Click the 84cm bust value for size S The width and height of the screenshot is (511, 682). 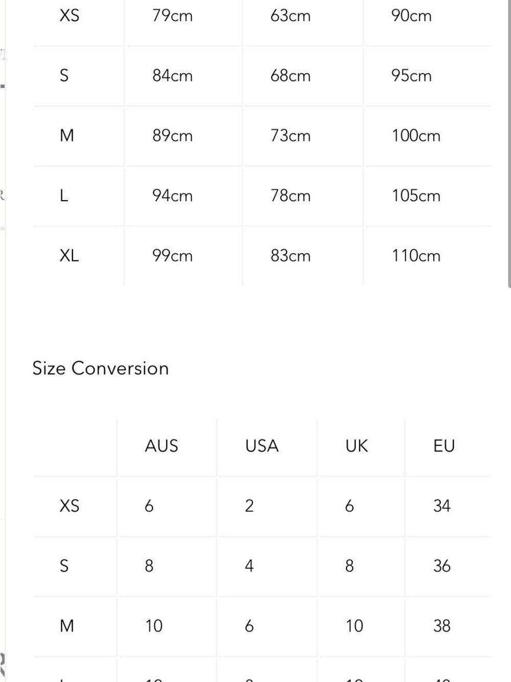coord(172,76)
